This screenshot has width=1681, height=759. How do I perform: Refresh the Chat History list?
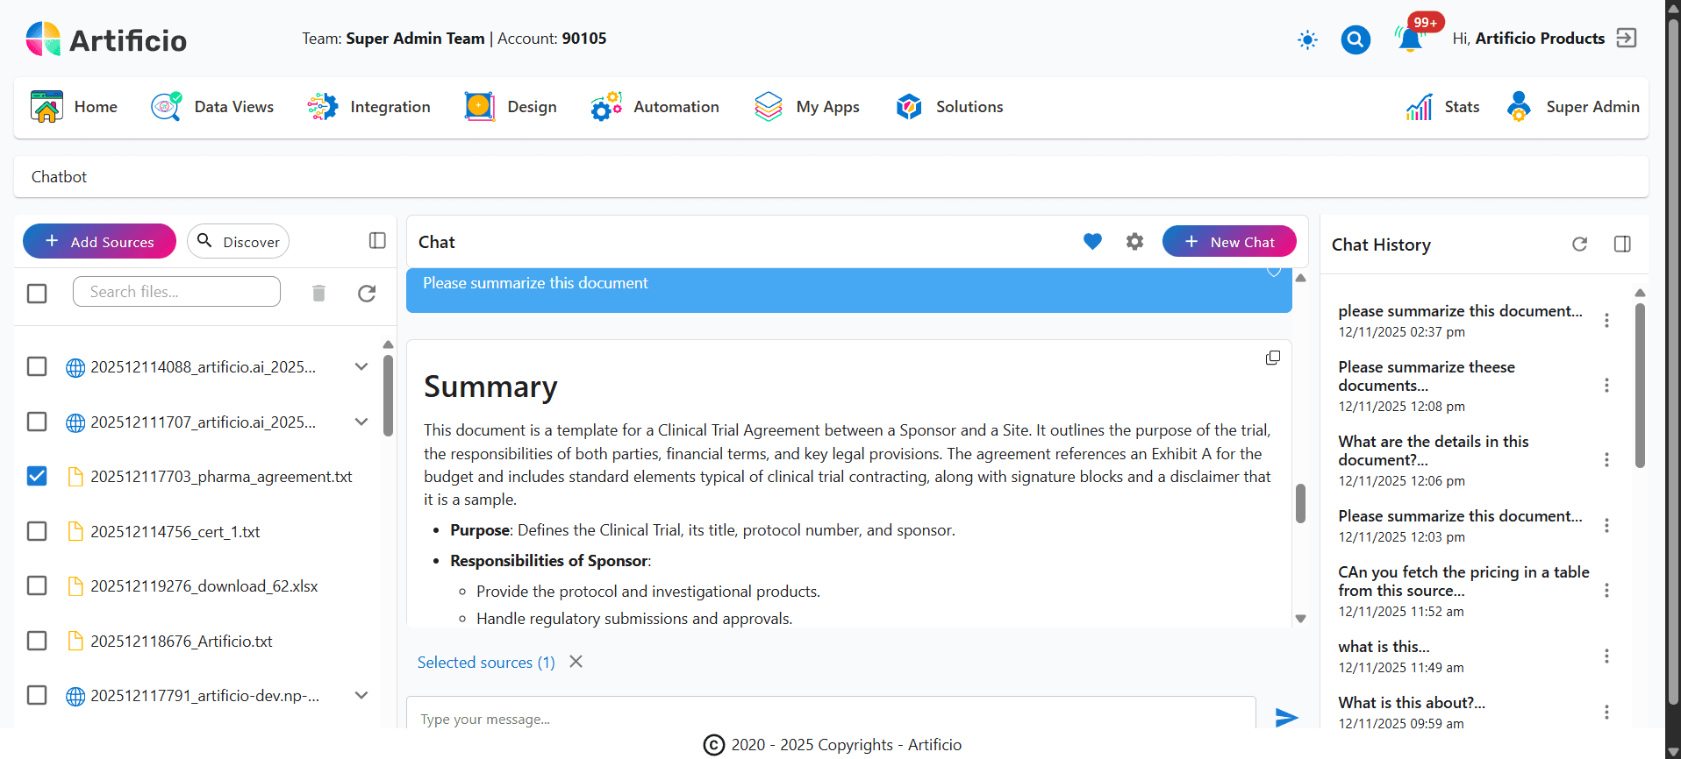tap(1579, 245)
